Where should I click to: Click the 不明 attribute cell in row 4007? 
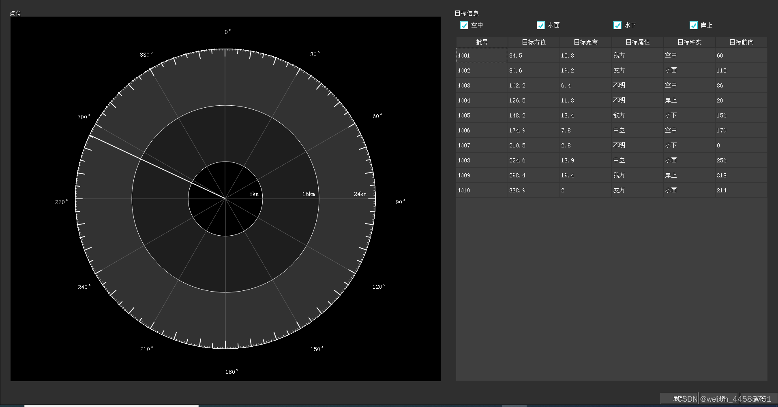click(x=638, y=145)
